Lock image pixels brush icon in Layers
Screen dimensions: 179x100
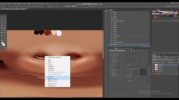click(x=159, y=62)
